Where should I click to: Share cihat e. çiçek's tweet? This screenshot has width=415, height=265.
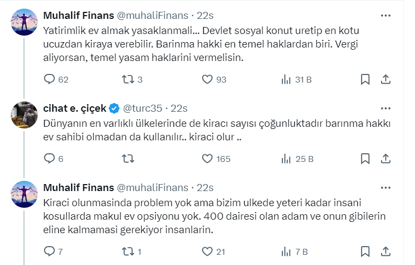(385, 159)
